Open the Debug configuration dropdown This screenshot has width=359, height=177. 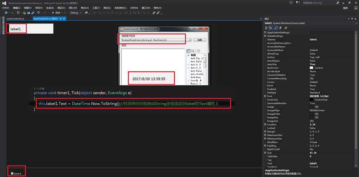(76, 13)
